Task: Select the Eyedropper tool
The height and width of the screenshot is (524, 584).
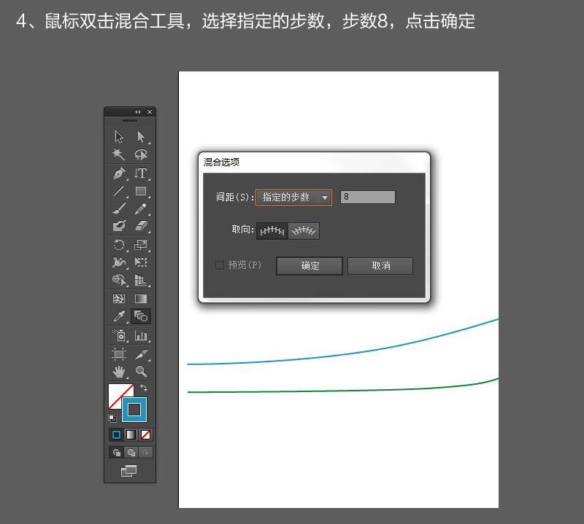Action: [x=119, y=316]
